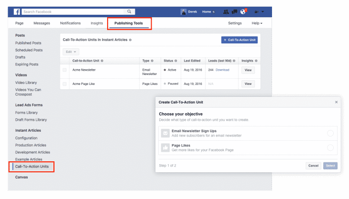Screen dimensions: 349x199
Task: Switch to the Messages tab
Action: pos(42,23)
